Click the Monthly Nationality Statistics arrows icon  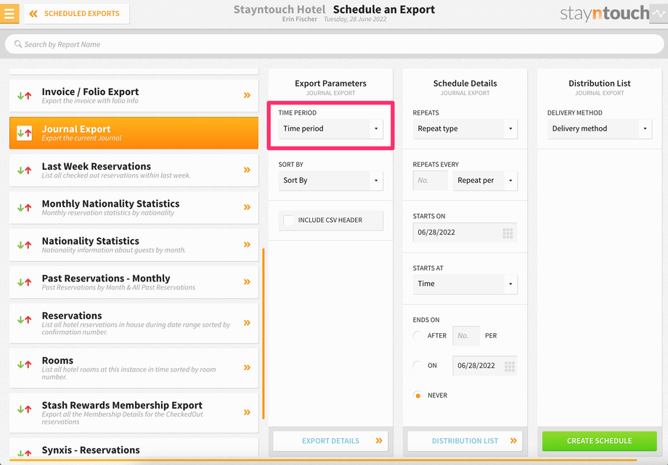24,207
